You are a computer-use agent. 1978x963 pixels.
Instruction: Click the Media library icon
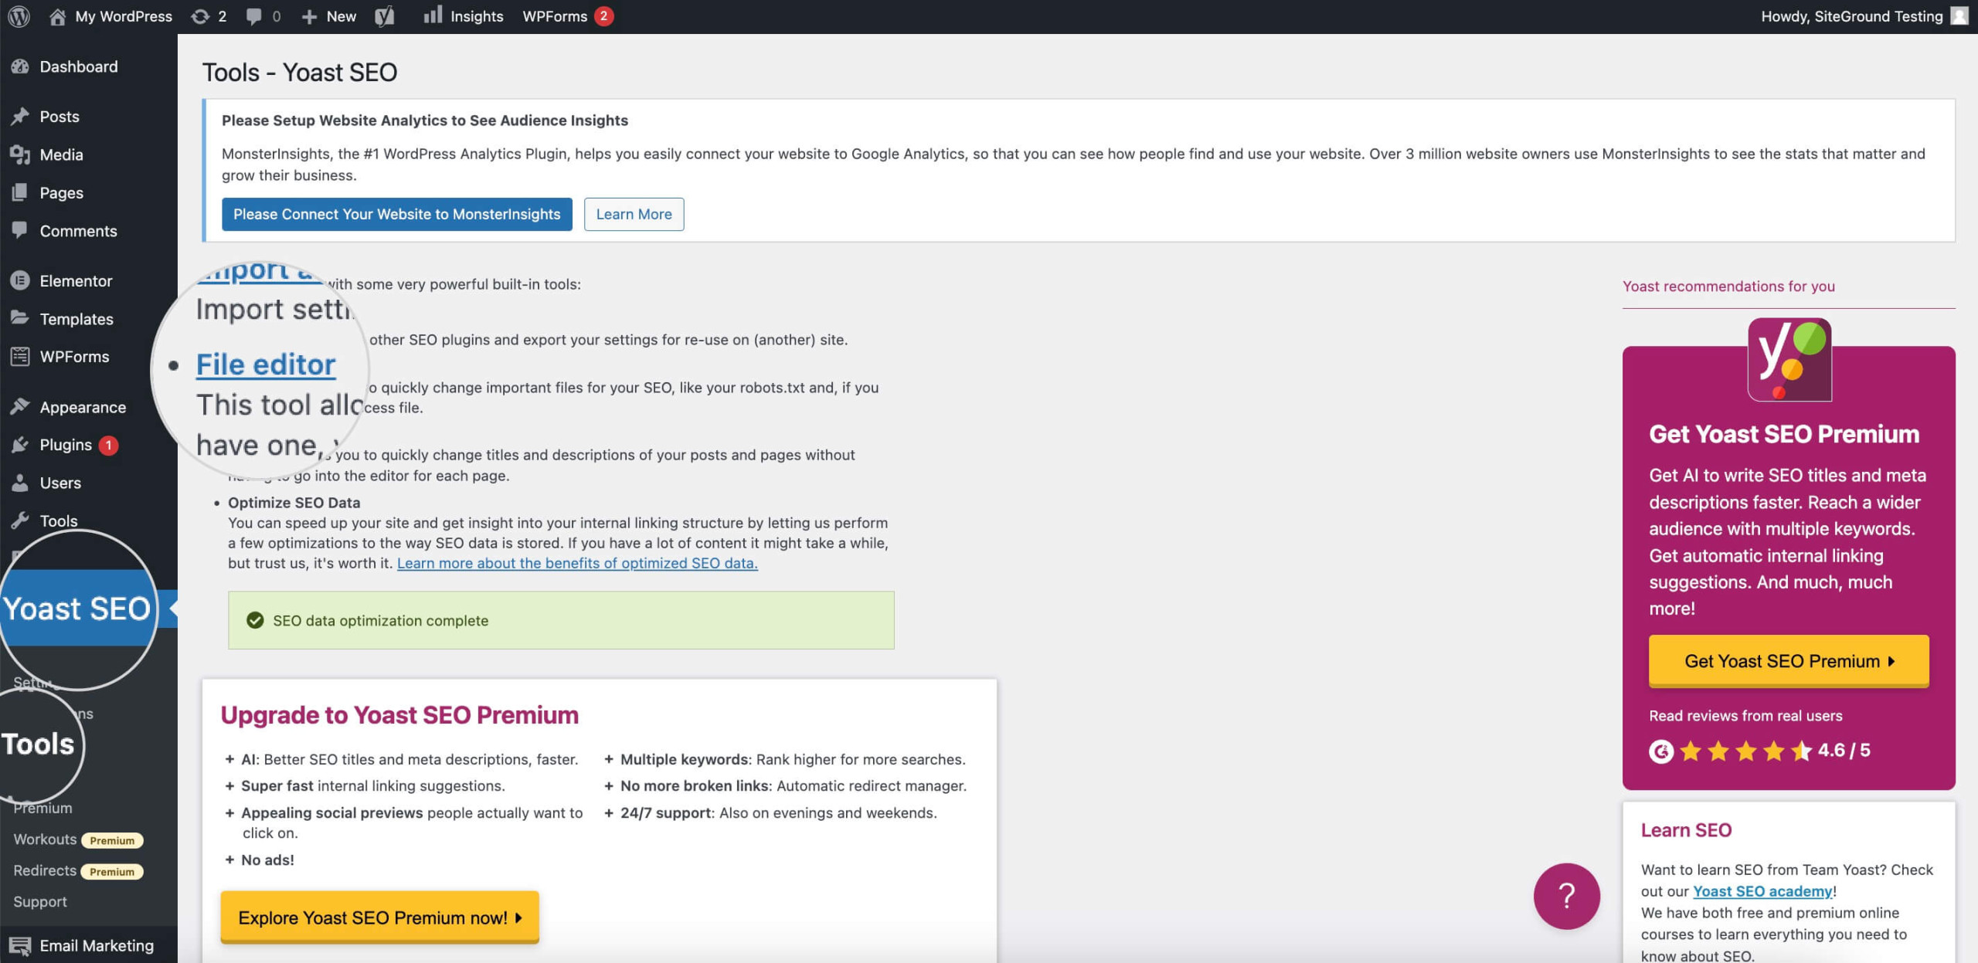pos(20,154)
